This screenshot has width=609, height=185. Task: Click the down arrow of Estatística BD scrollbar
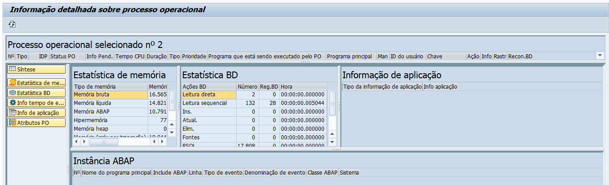click(x=332, y=142)
